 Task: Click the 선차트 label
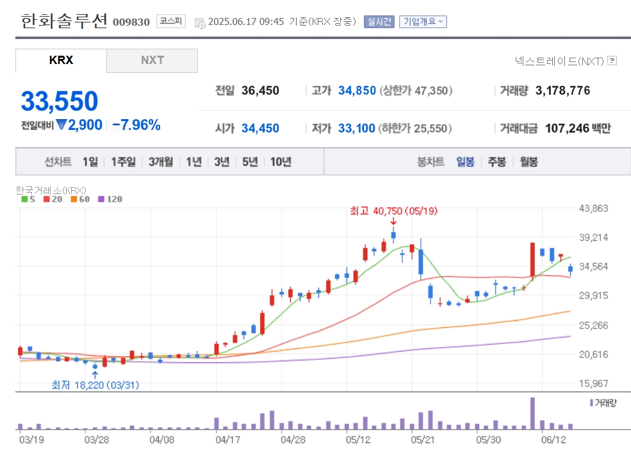58,161
